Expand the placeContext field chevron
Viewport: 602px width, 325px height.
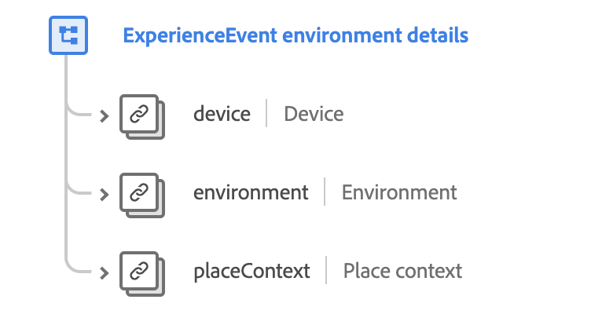pyautogui.click(x=104, y=273)
